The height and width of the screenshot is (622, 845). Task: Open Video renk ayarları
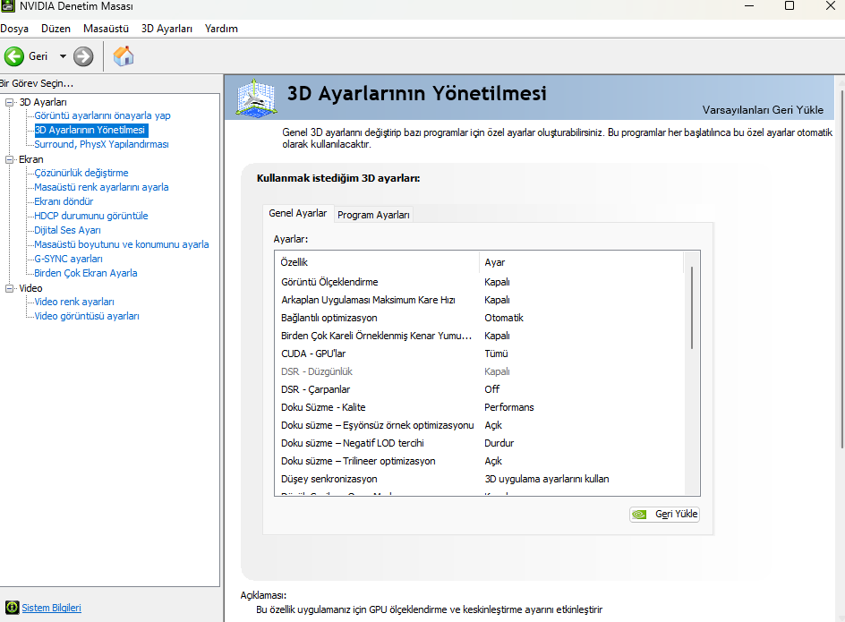[74, 302]
